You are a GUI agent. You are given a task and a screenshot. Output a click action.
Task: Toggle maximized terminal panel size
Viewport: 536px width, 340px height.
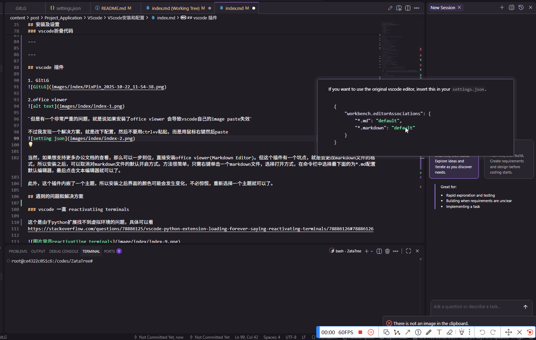tap(408, 251)
